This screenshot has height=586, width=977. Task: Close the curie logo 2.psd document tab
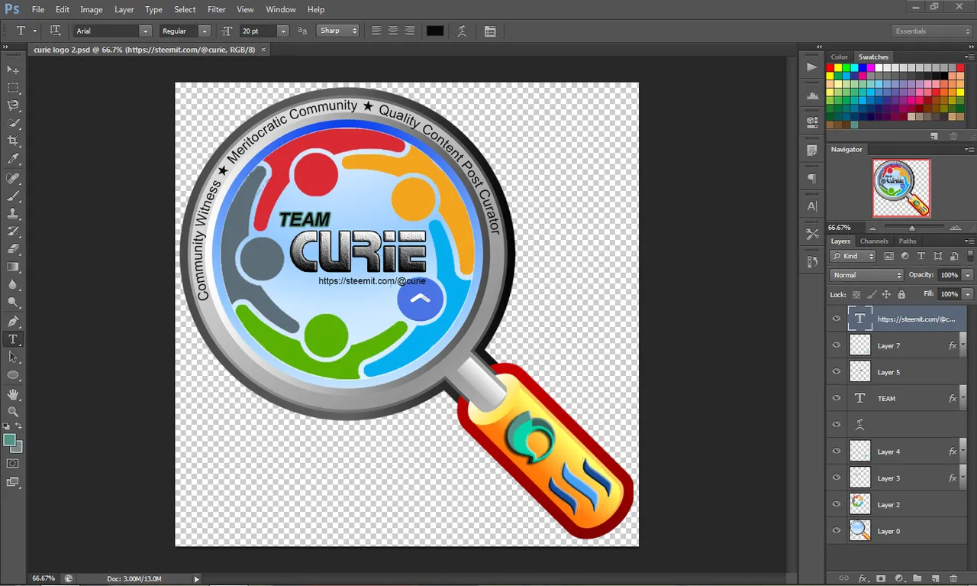[263, 49]
